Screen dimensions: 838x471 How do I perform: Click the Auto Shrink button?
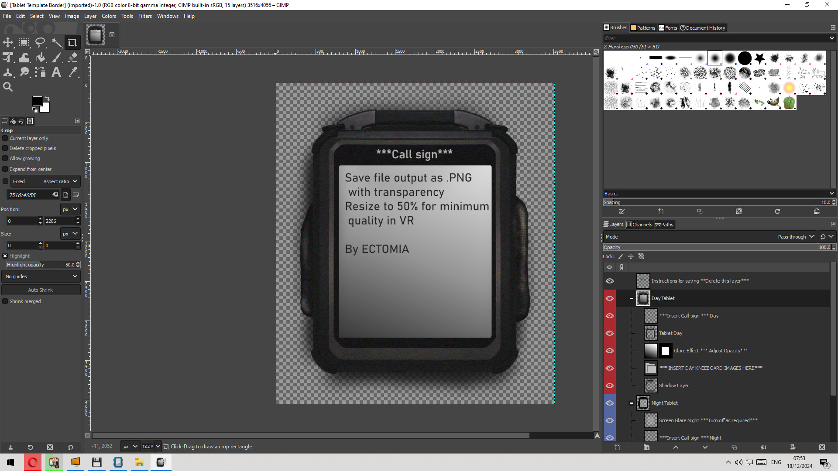coord(41,290)
